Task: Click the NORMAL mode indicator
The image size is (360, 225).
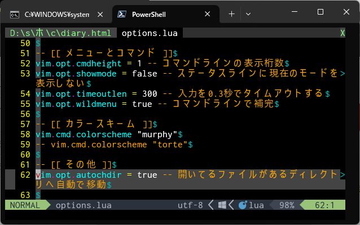Action: [x=25, y=205]
